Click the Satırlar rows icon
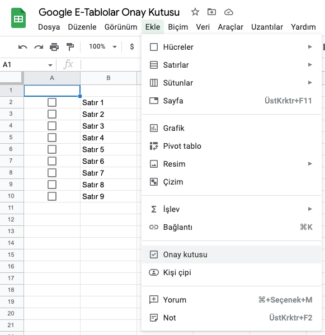 (x=154, y=65)
